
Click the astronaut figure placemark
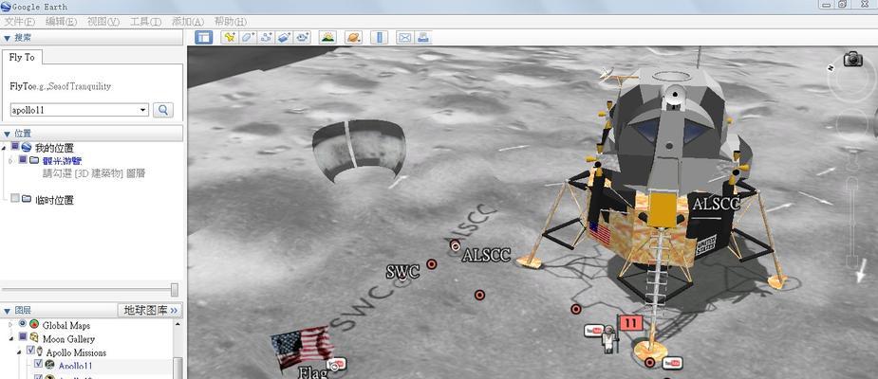608,340
